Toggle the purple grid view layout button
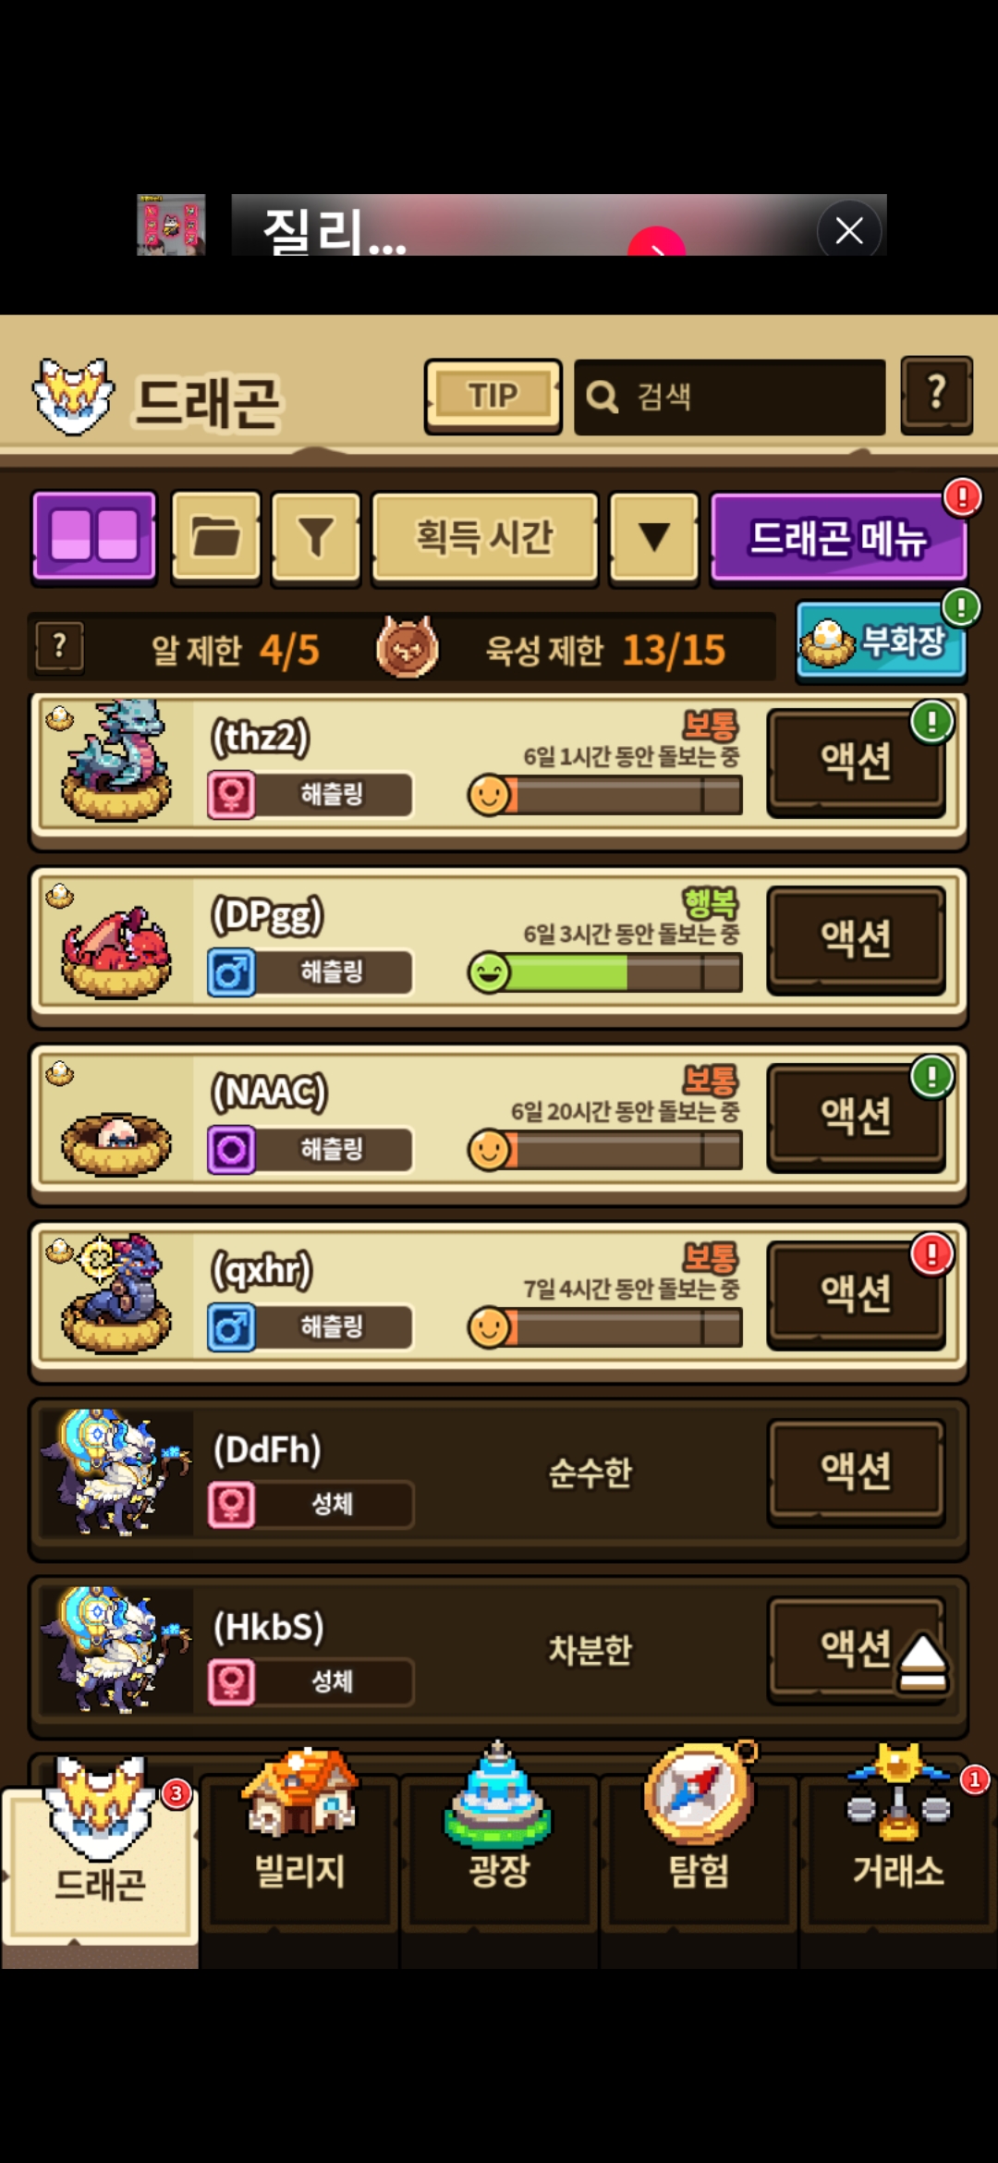The height and width of the screenshot is (2163, 998). coord(94,538)
